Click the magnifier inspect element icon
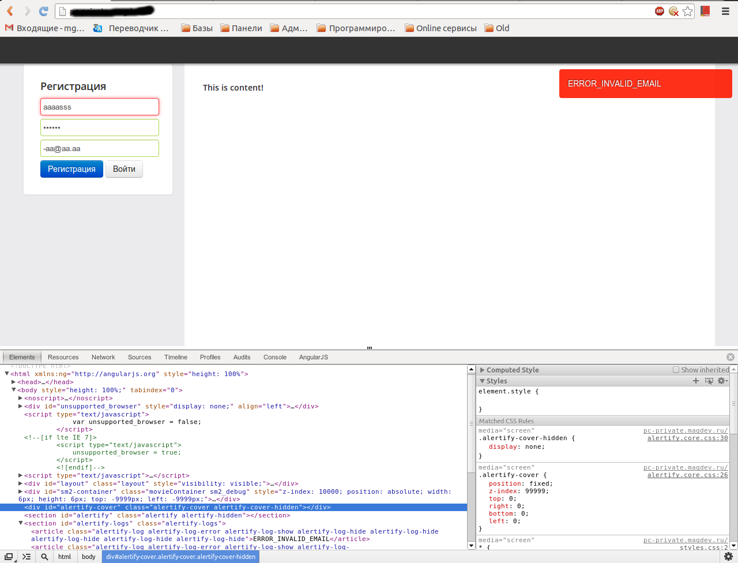The width and height of the screenshot is (738, 563). pyautogui.click(x=44, y=557)
